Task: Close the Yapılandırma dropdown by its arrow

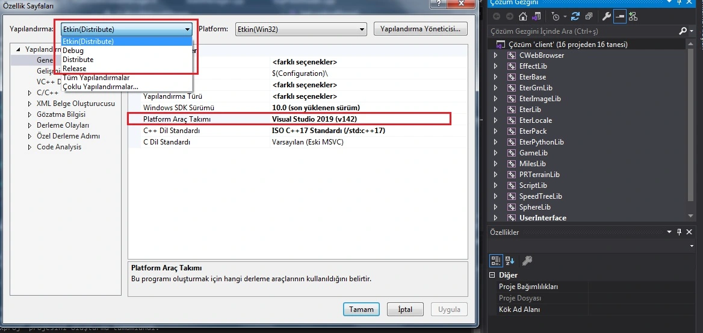Action: coord(187,30)
